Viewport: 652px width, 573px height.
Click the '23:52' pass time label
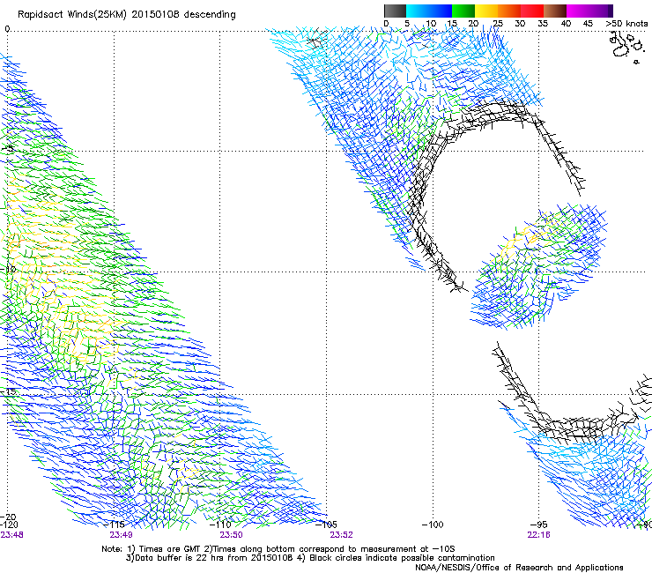click(341, 535)
